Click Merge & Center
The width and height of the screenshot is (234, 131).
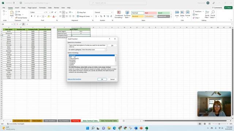click(83, 16)
